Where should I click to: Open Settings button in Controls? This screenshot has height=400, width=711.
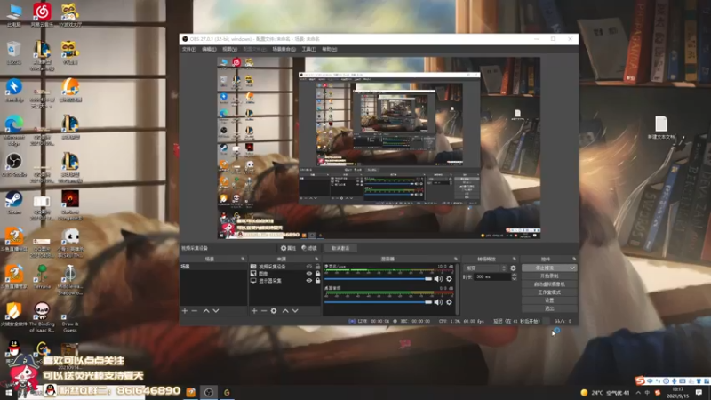(549, 300)
